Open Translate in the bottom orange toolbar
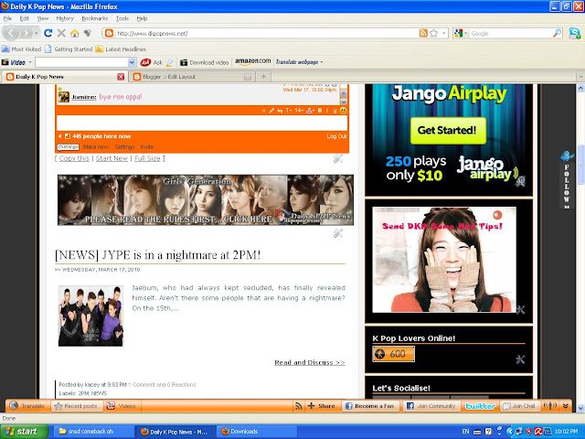Viewport: 585px width, 439px height. point(27,406)
